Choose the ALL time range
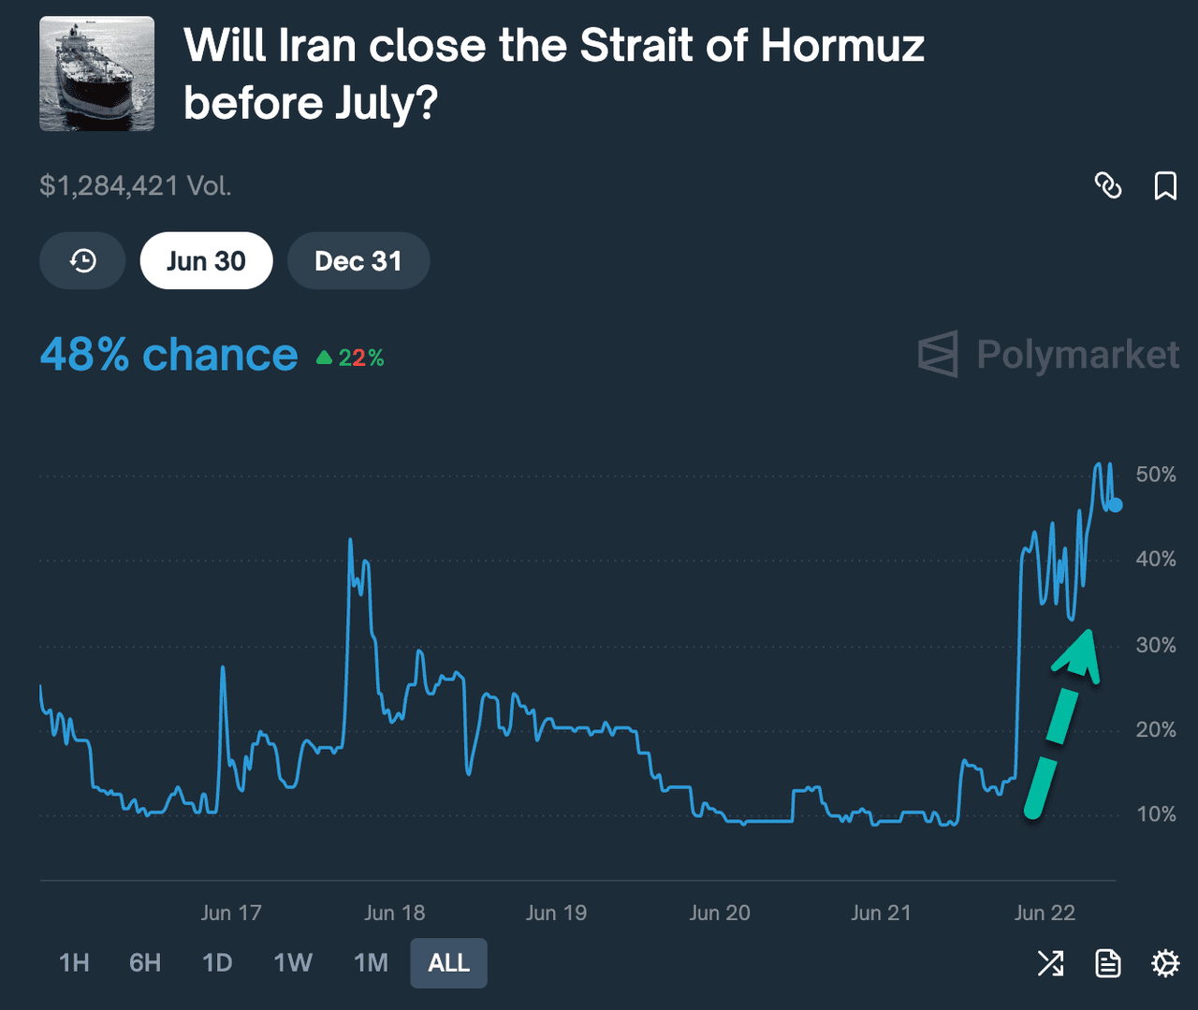This screenshot has height=1010, width=1198. 448,962
